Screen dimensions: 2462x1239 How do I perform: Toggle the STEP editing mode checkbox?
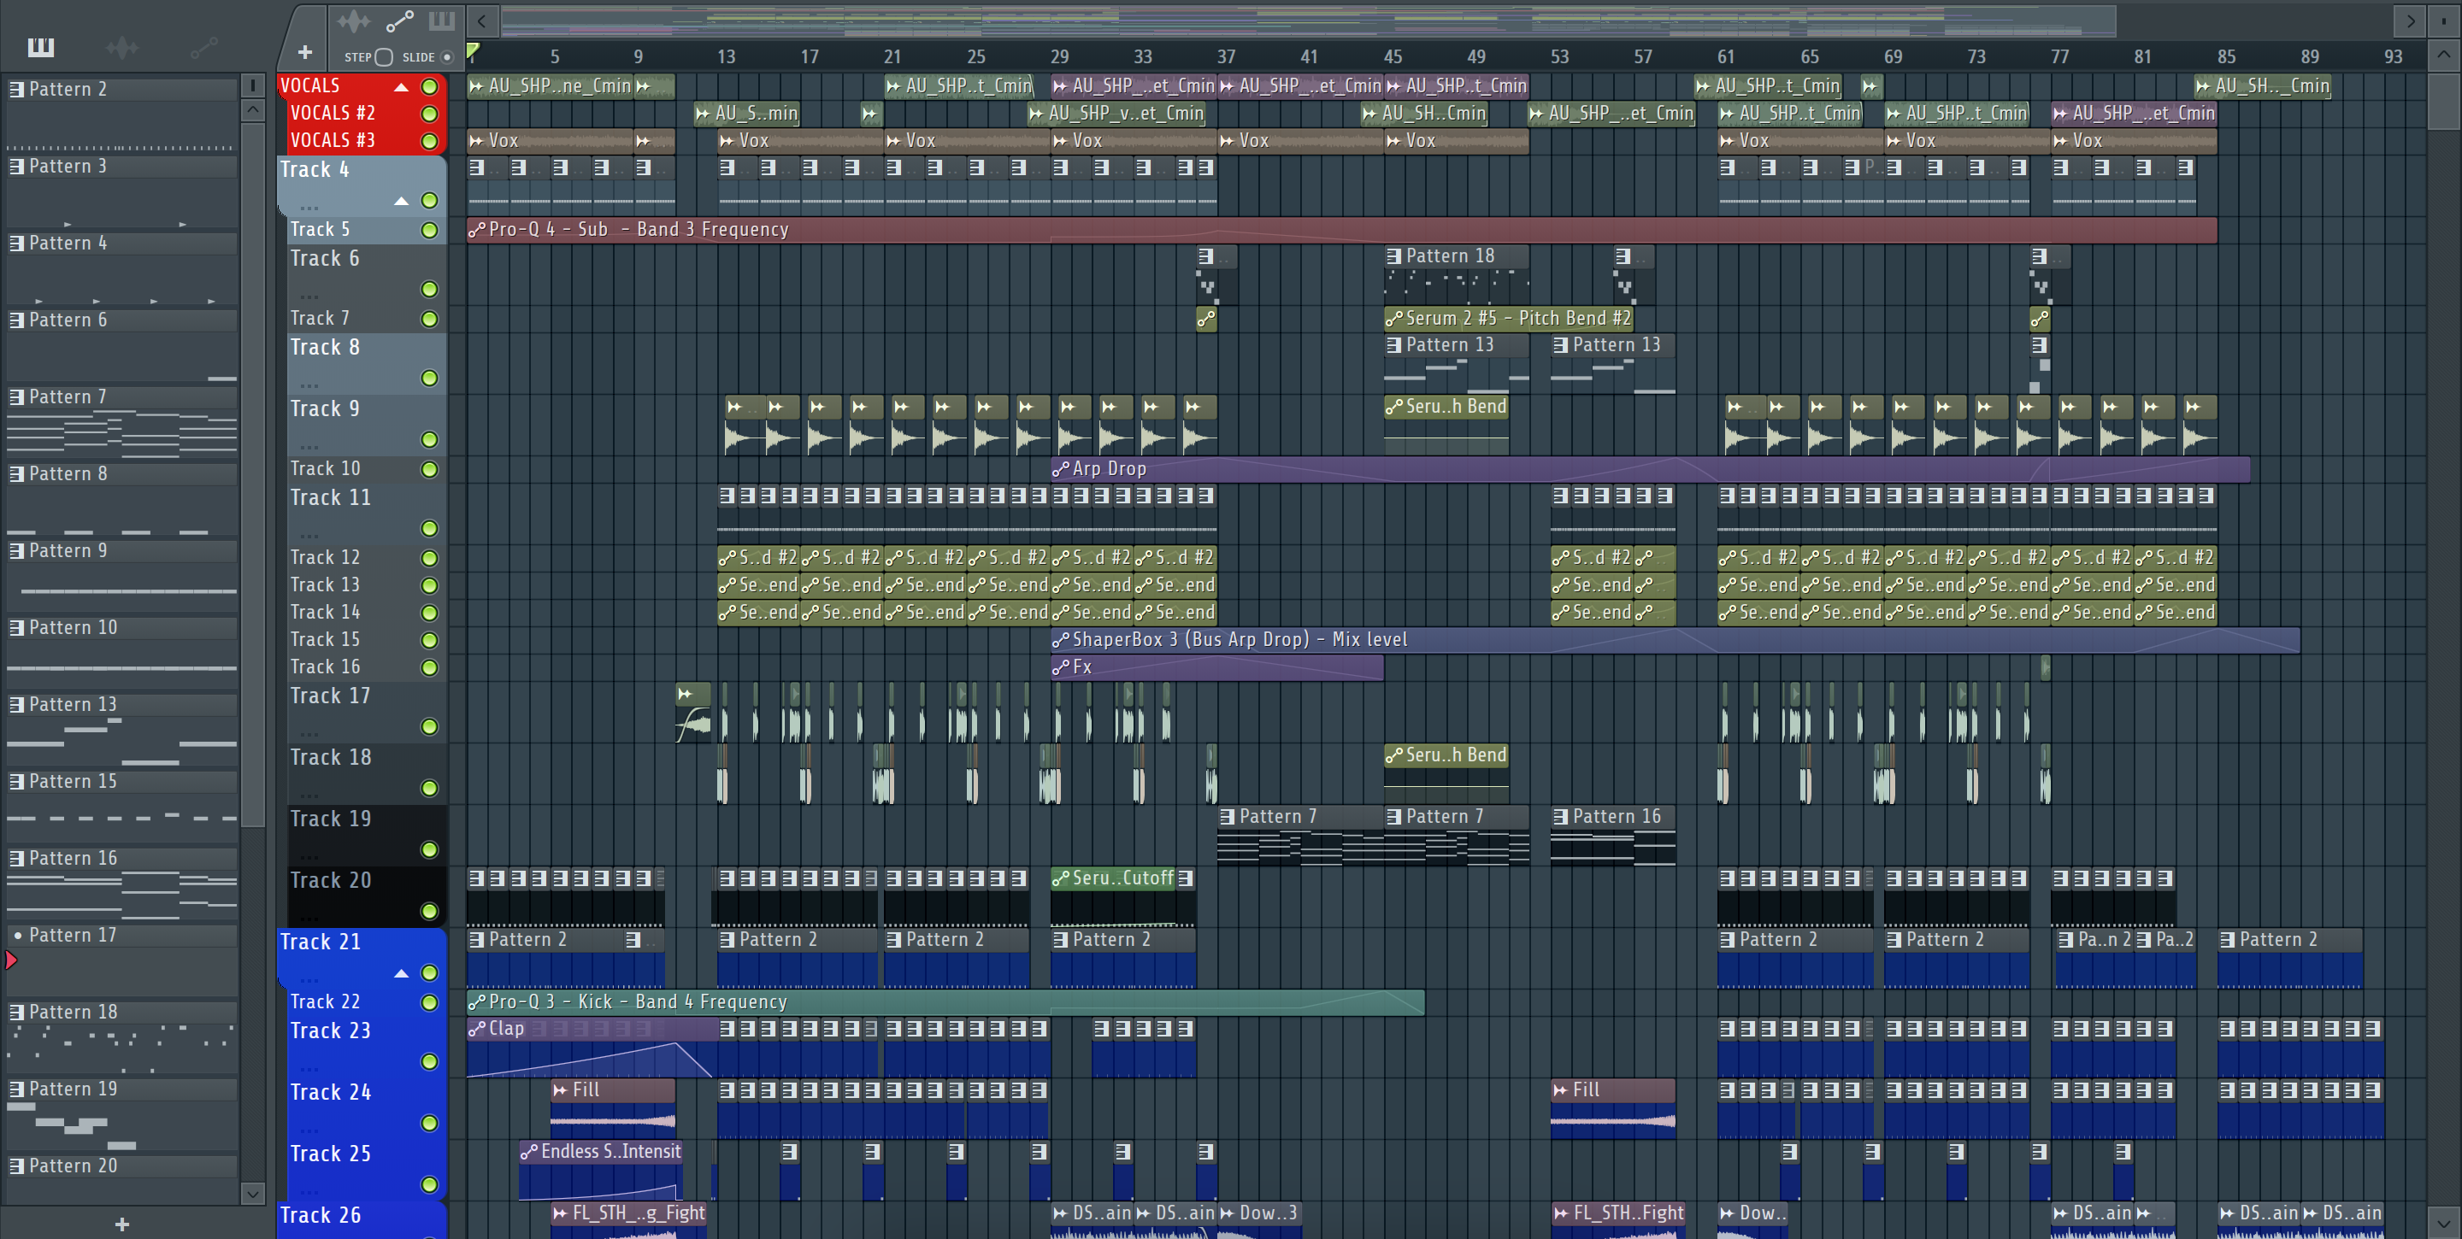pyautogui.click(x=384, y=57)
